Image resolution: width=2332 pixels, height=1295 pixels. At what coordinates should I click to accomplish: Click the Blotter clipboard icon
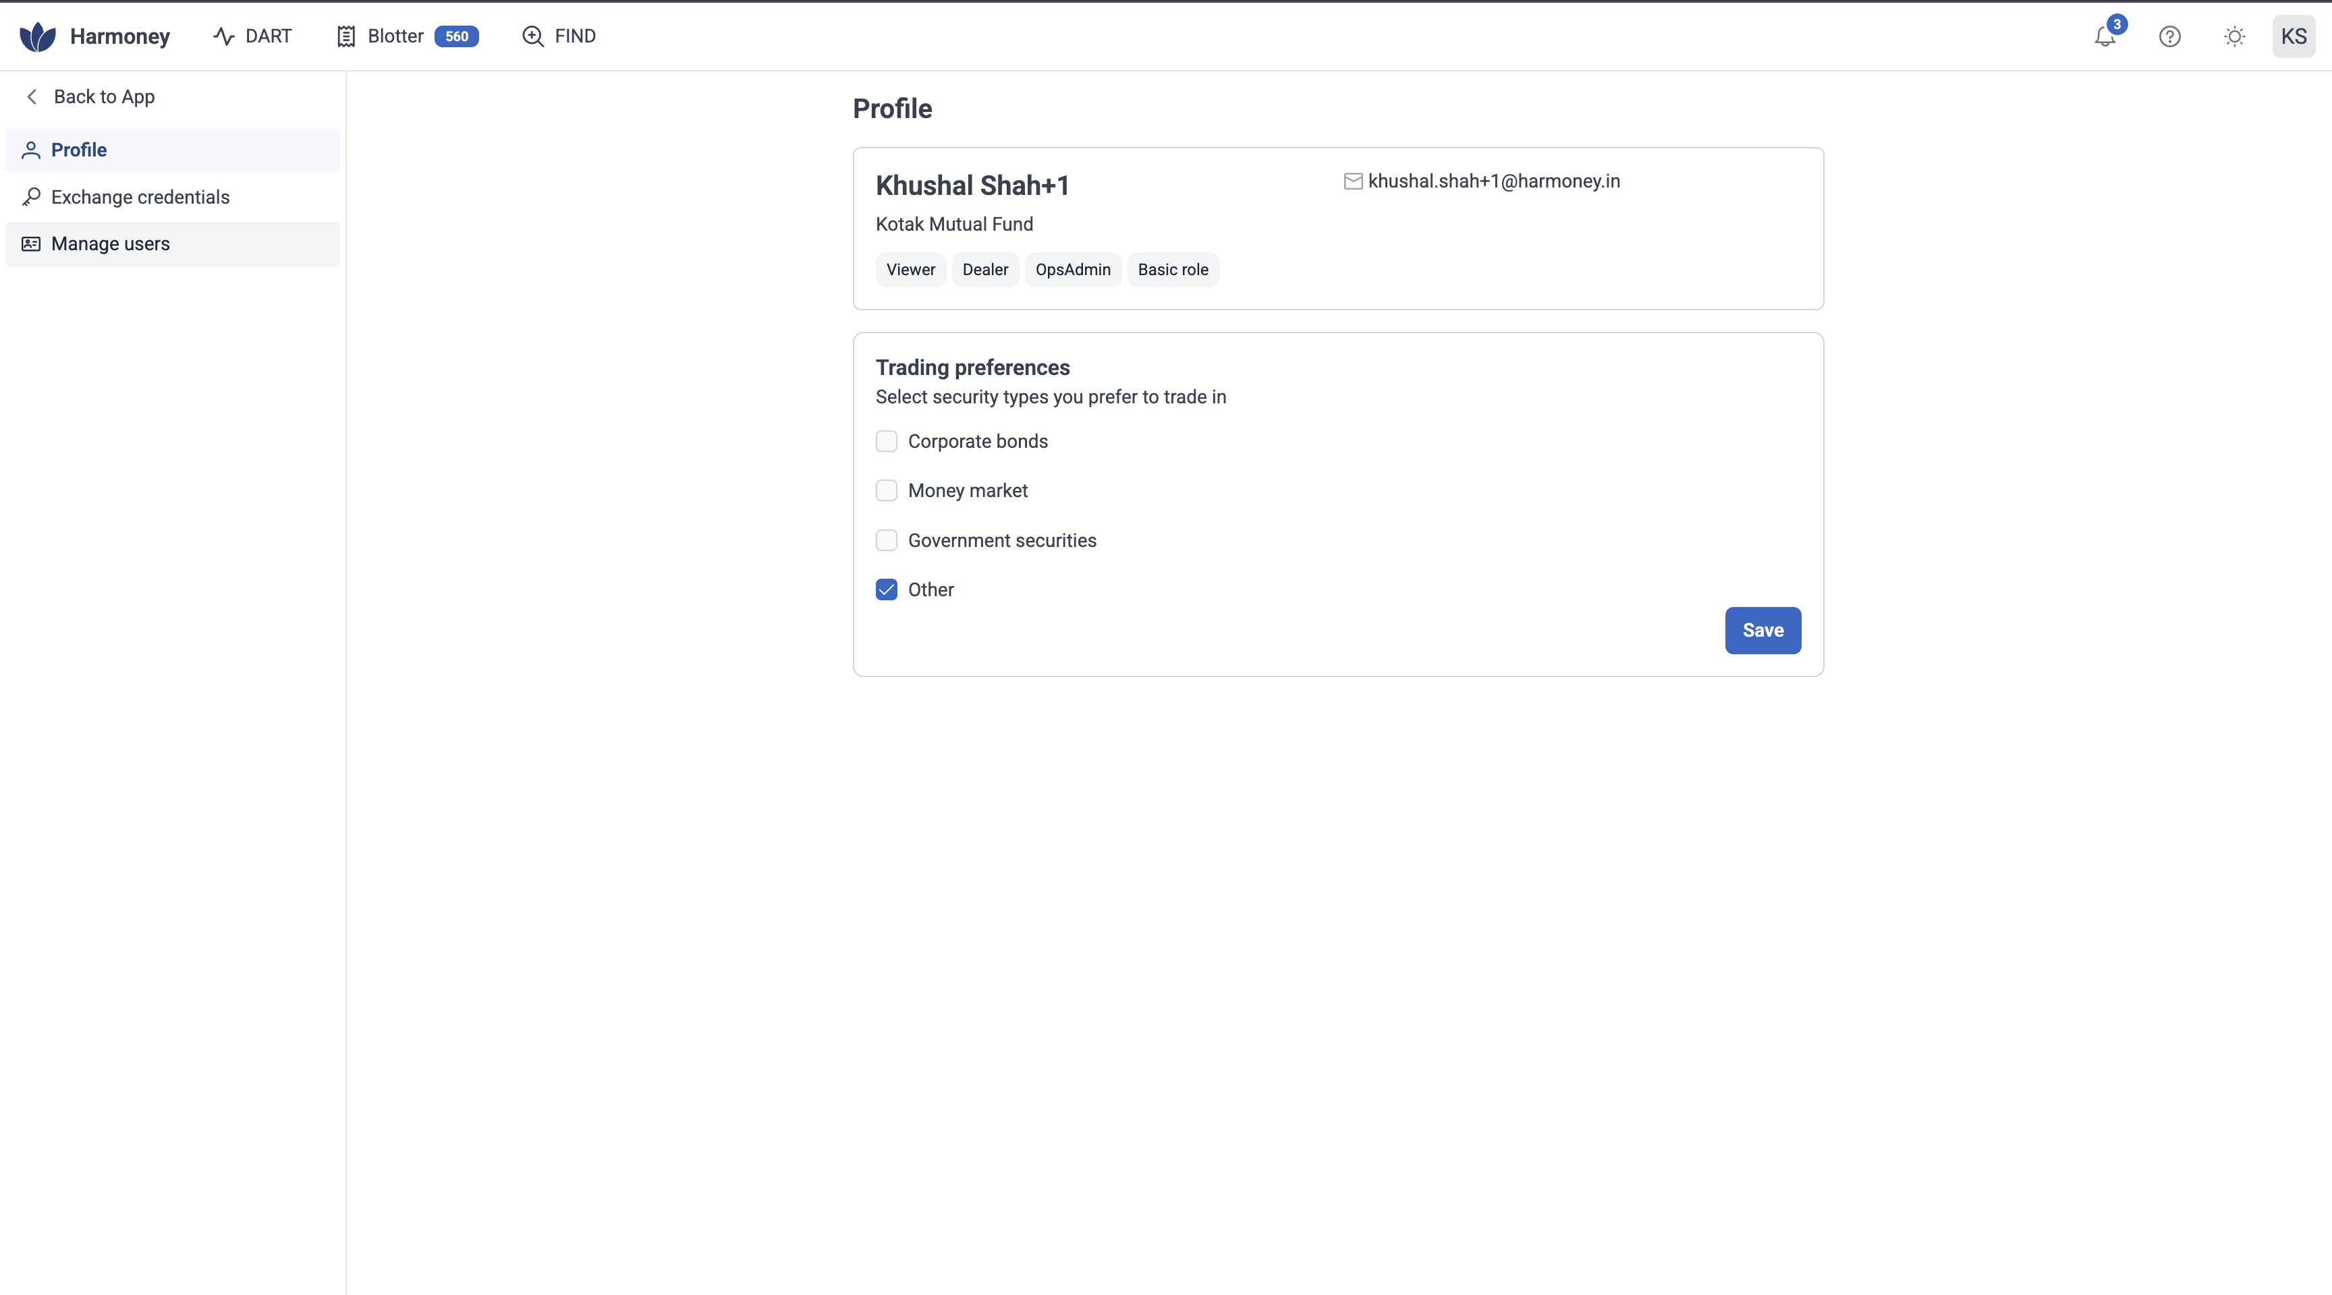coord(345,36)
